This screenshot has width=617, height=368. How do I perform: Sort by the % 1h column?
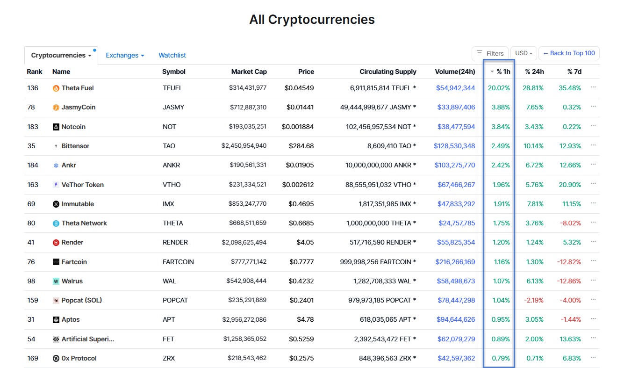tap(500, 72)
